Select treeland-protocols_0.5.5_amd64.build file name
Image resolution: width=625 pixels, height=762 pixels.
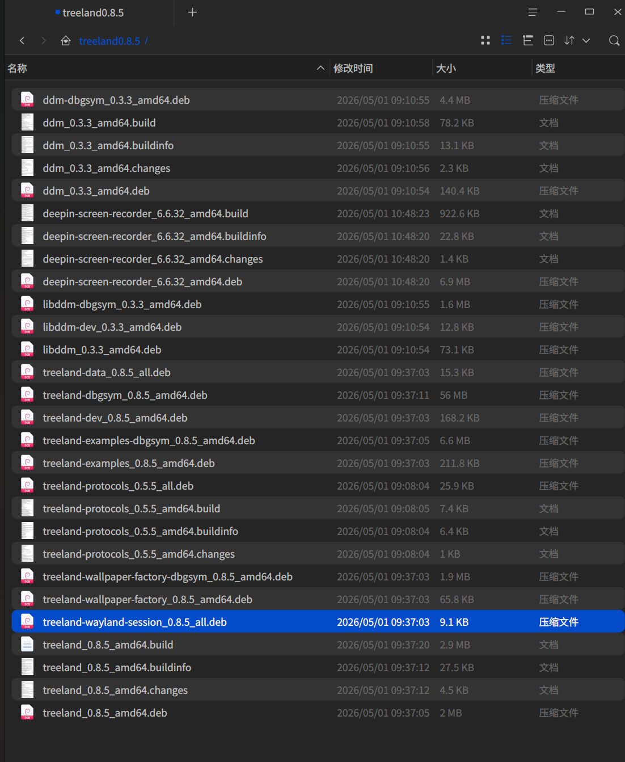point(132,508)
